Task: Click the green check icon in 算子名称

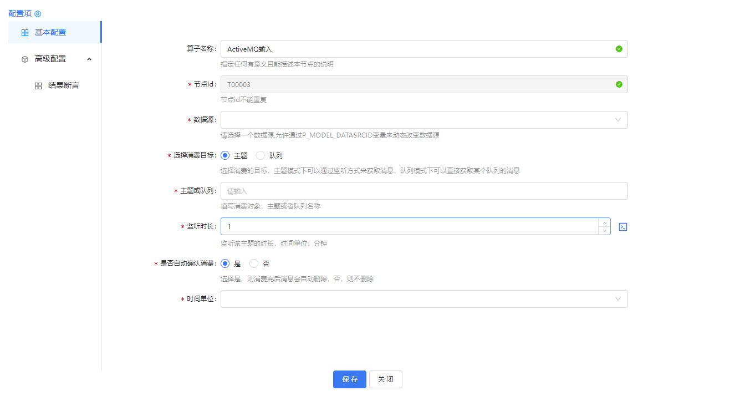Action: click(619, 49)
